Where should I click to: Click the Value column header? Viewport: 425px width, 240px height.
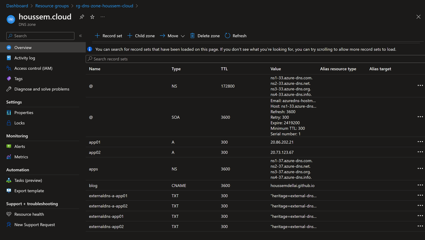pos(276,69)
